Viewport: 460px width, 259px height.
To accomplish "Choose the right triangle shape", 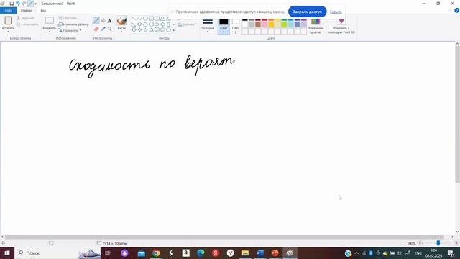I will coord(134,24).
